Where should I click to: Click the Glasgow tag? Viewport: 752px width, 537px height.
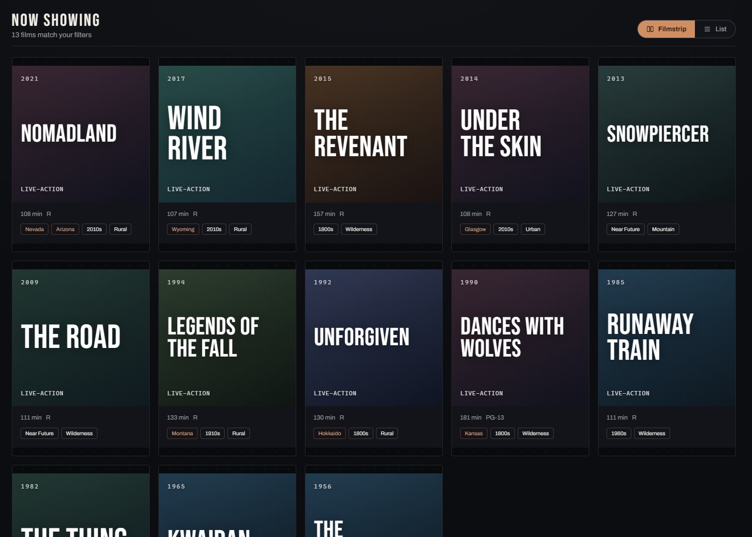tap(475, 229)
